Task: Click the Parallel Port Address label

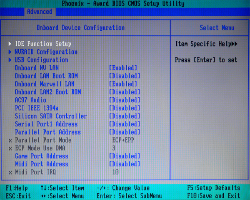Action: pos(48,132)
